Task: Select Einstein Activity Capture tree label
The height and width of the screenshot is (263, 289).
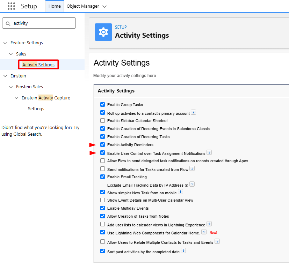Action: tap(46, 98)
